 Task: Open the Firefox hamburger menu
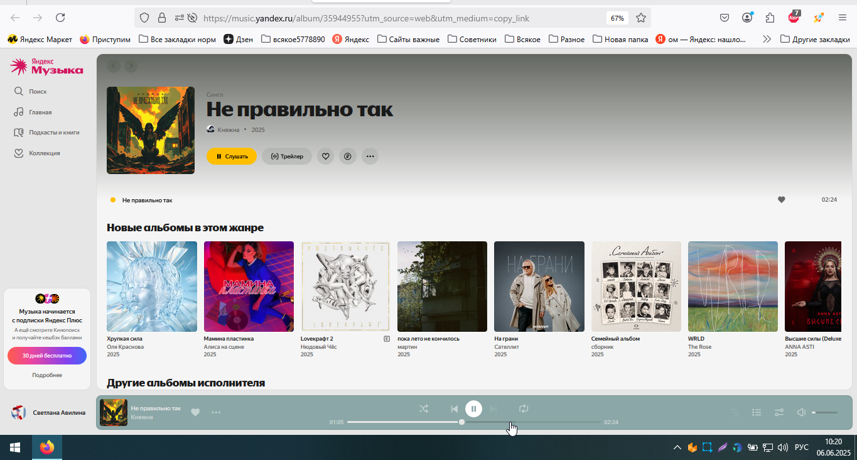[843, 18]
